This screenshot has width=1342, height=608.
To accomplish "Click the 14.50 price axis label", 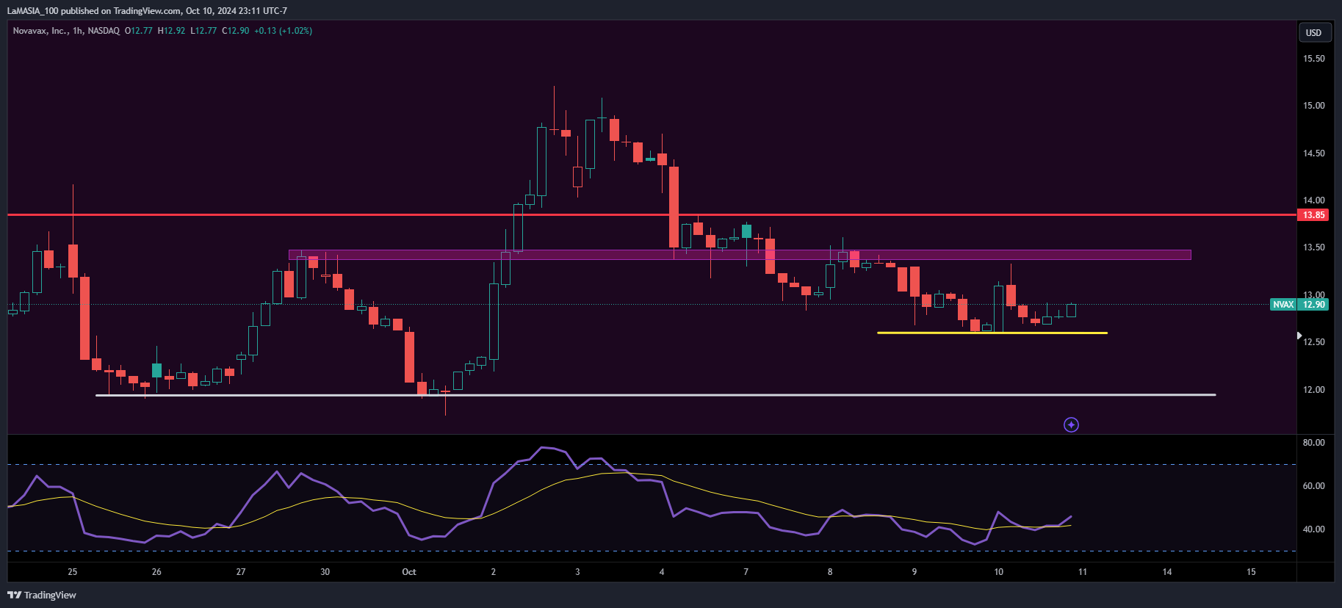I will pos(1313,153).
